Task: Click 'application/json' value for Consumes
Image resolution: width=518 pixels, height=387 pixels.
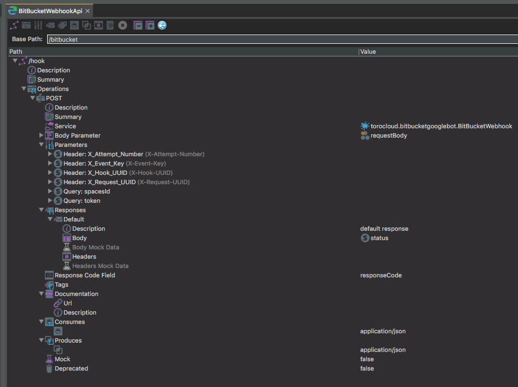Action: click(383, 331)
